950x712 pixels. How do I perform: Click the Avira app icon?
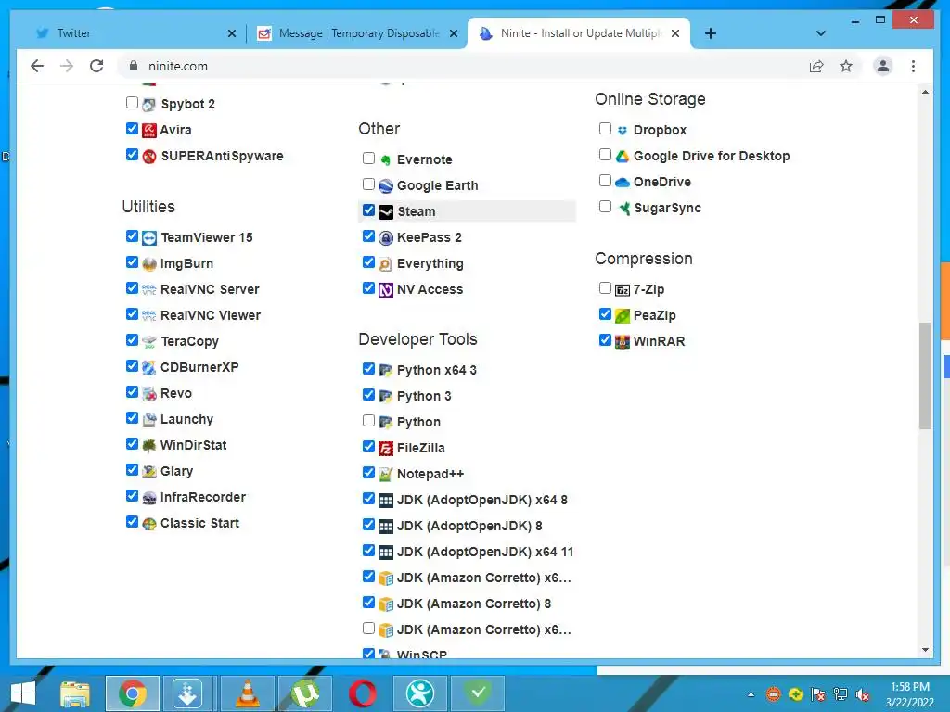coord(149,130)
